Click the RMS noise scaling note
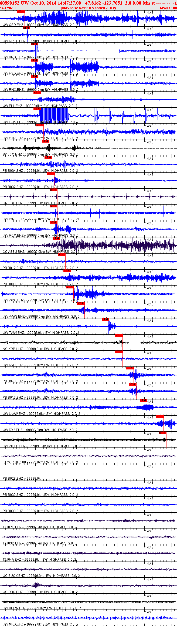The image size is (177, 626). [88, 8]
